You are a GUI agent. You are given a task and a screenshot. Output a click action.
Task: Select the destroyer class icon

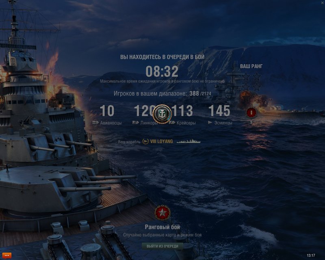[210, 123]
